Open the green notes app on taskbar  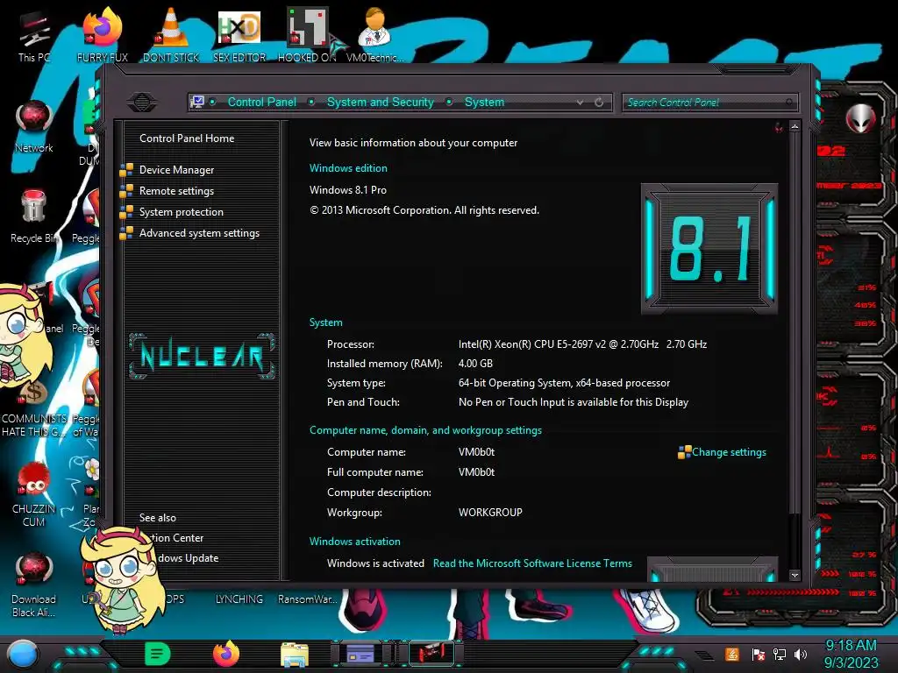[x=158, y=654]
